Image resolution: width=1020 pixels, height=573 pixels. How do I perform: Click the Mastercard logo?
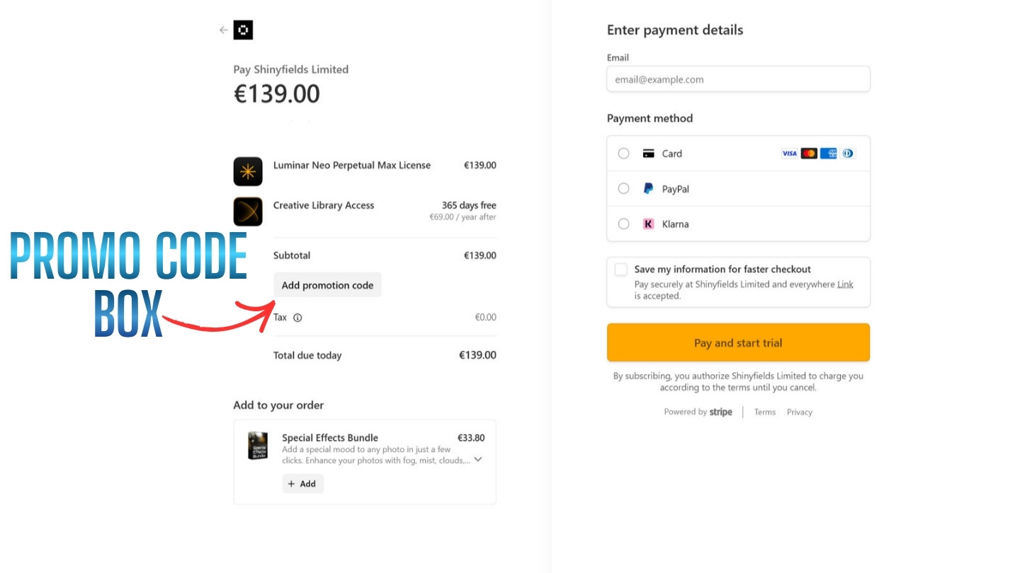coord(809,154)
